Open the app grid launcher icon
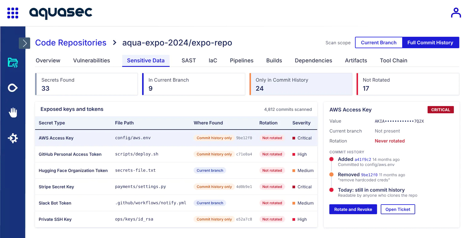The height and width of the screenshot is (238, 469). (13, 13)
